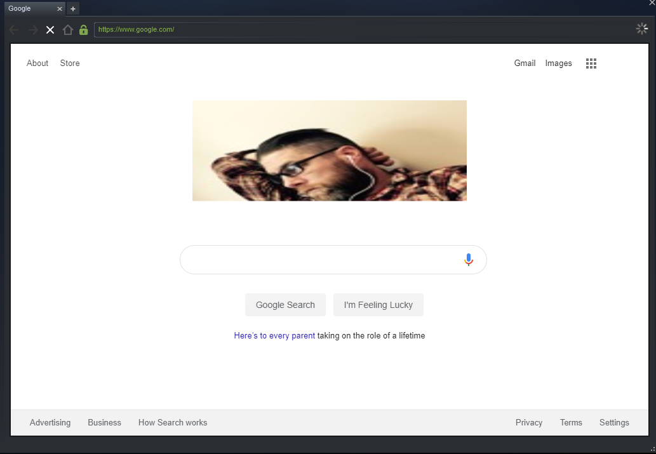
Task: Open How Search works link
Action: tap(173, 423)
